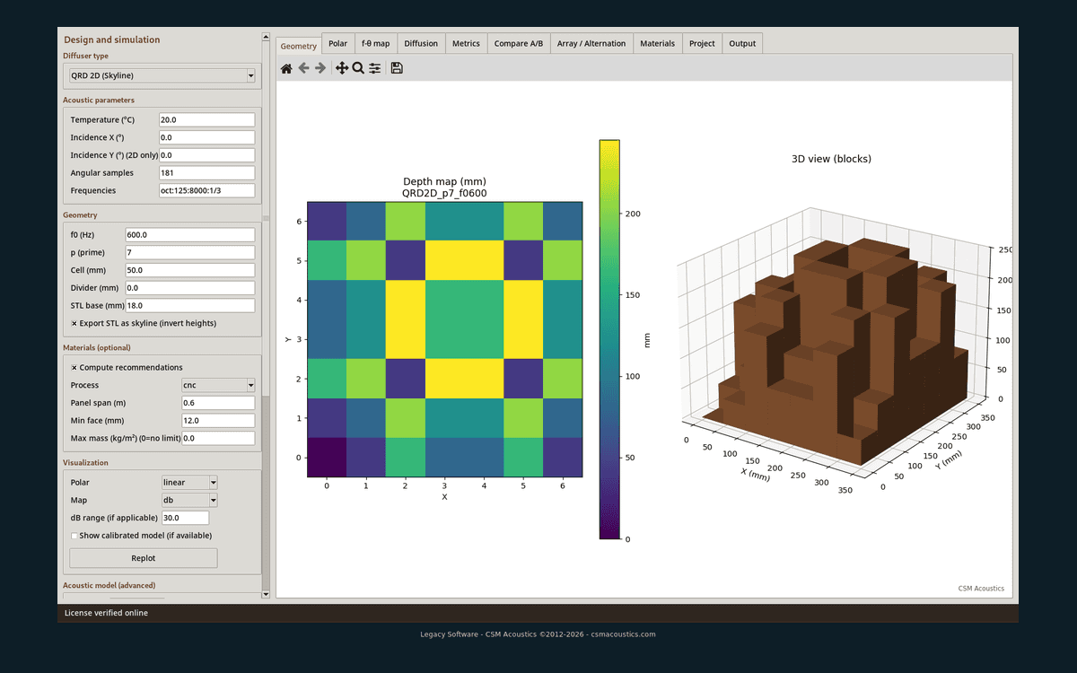Activate the pan tool in plot toolbar
This screenshot has height=673, width=1077.
point(342,68)
